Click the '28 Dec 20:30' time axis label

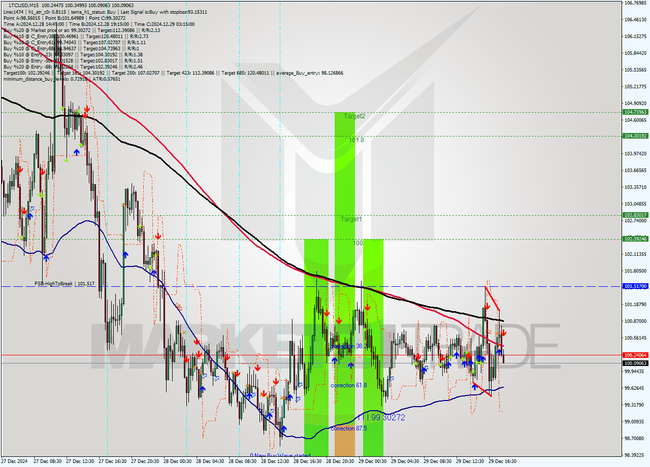pos(341,461)
